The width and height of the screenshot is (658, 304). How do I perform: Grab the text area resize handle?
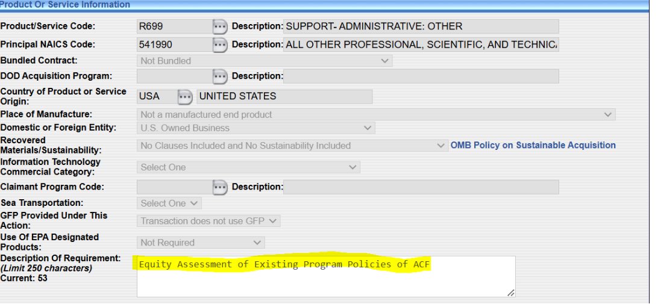coord(511,293)
